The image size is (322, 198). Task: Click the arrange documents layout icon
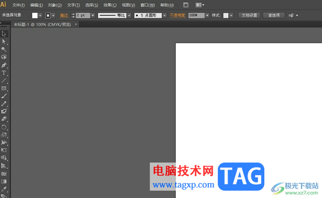point(198,5)
